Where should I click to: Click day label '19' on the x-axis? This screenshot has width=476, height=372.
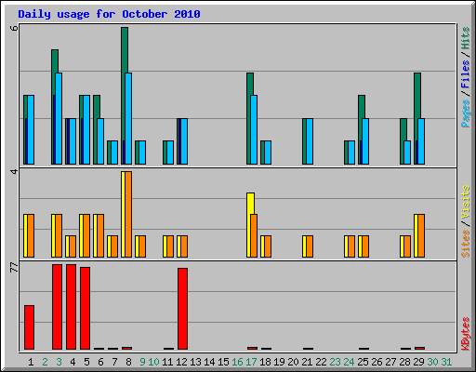(279, 362)
